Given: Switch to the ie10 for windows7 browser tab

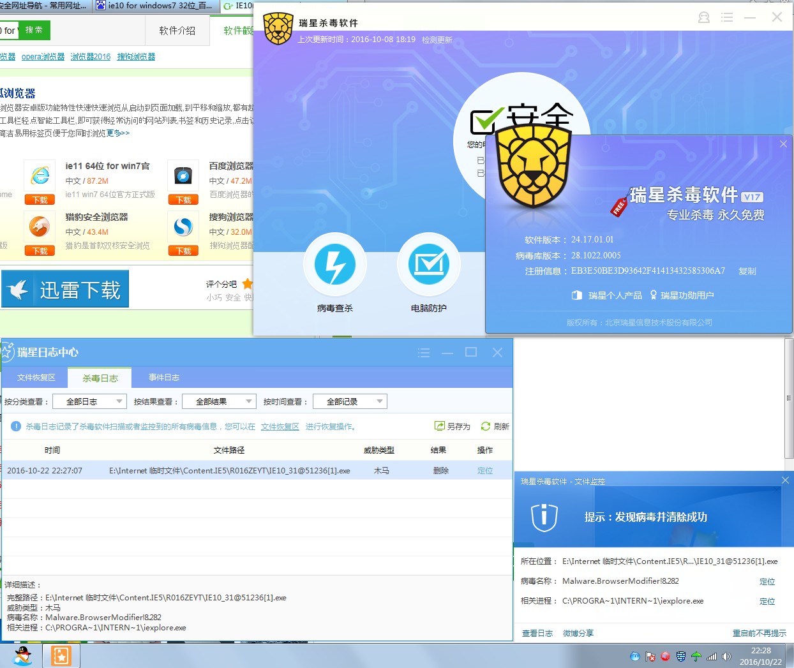Looking at the screenshot, I should coord(155,6).
